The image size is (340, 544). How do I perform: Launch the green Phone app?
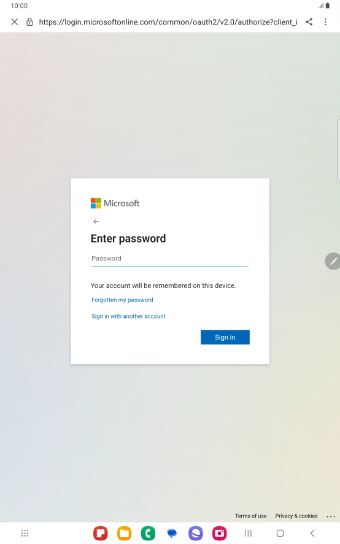148,533
